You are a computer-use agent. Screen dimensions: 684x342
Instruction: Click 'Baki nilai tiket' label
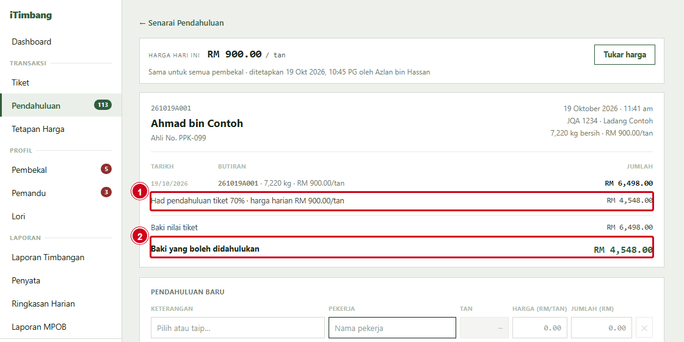point(174,227)
